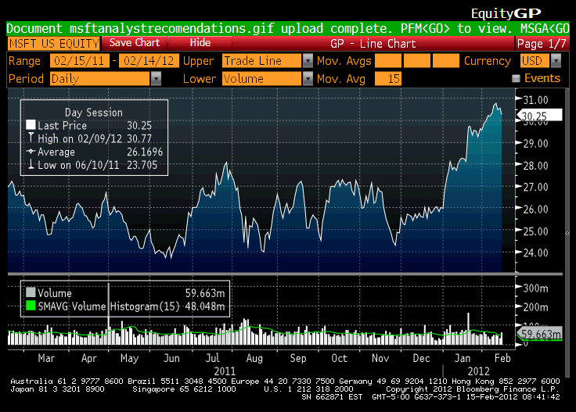The image size is (576, 412).
Task: Click the EquityGP header label
Action: pyautogui.click(x=506, y=13)
